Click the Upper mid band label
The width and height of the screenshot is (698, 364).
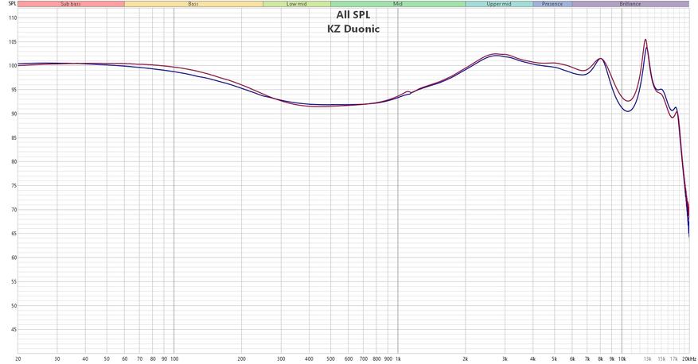(499, 4)
